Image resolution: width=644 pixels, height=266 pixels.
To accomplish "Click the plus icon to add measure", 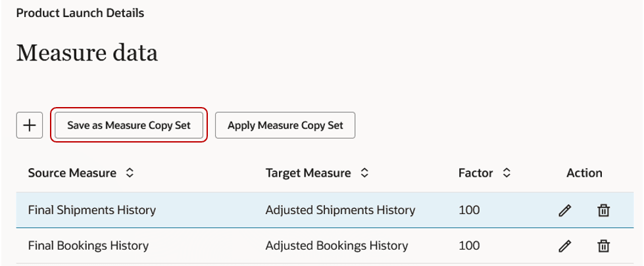I will [29, 125].
